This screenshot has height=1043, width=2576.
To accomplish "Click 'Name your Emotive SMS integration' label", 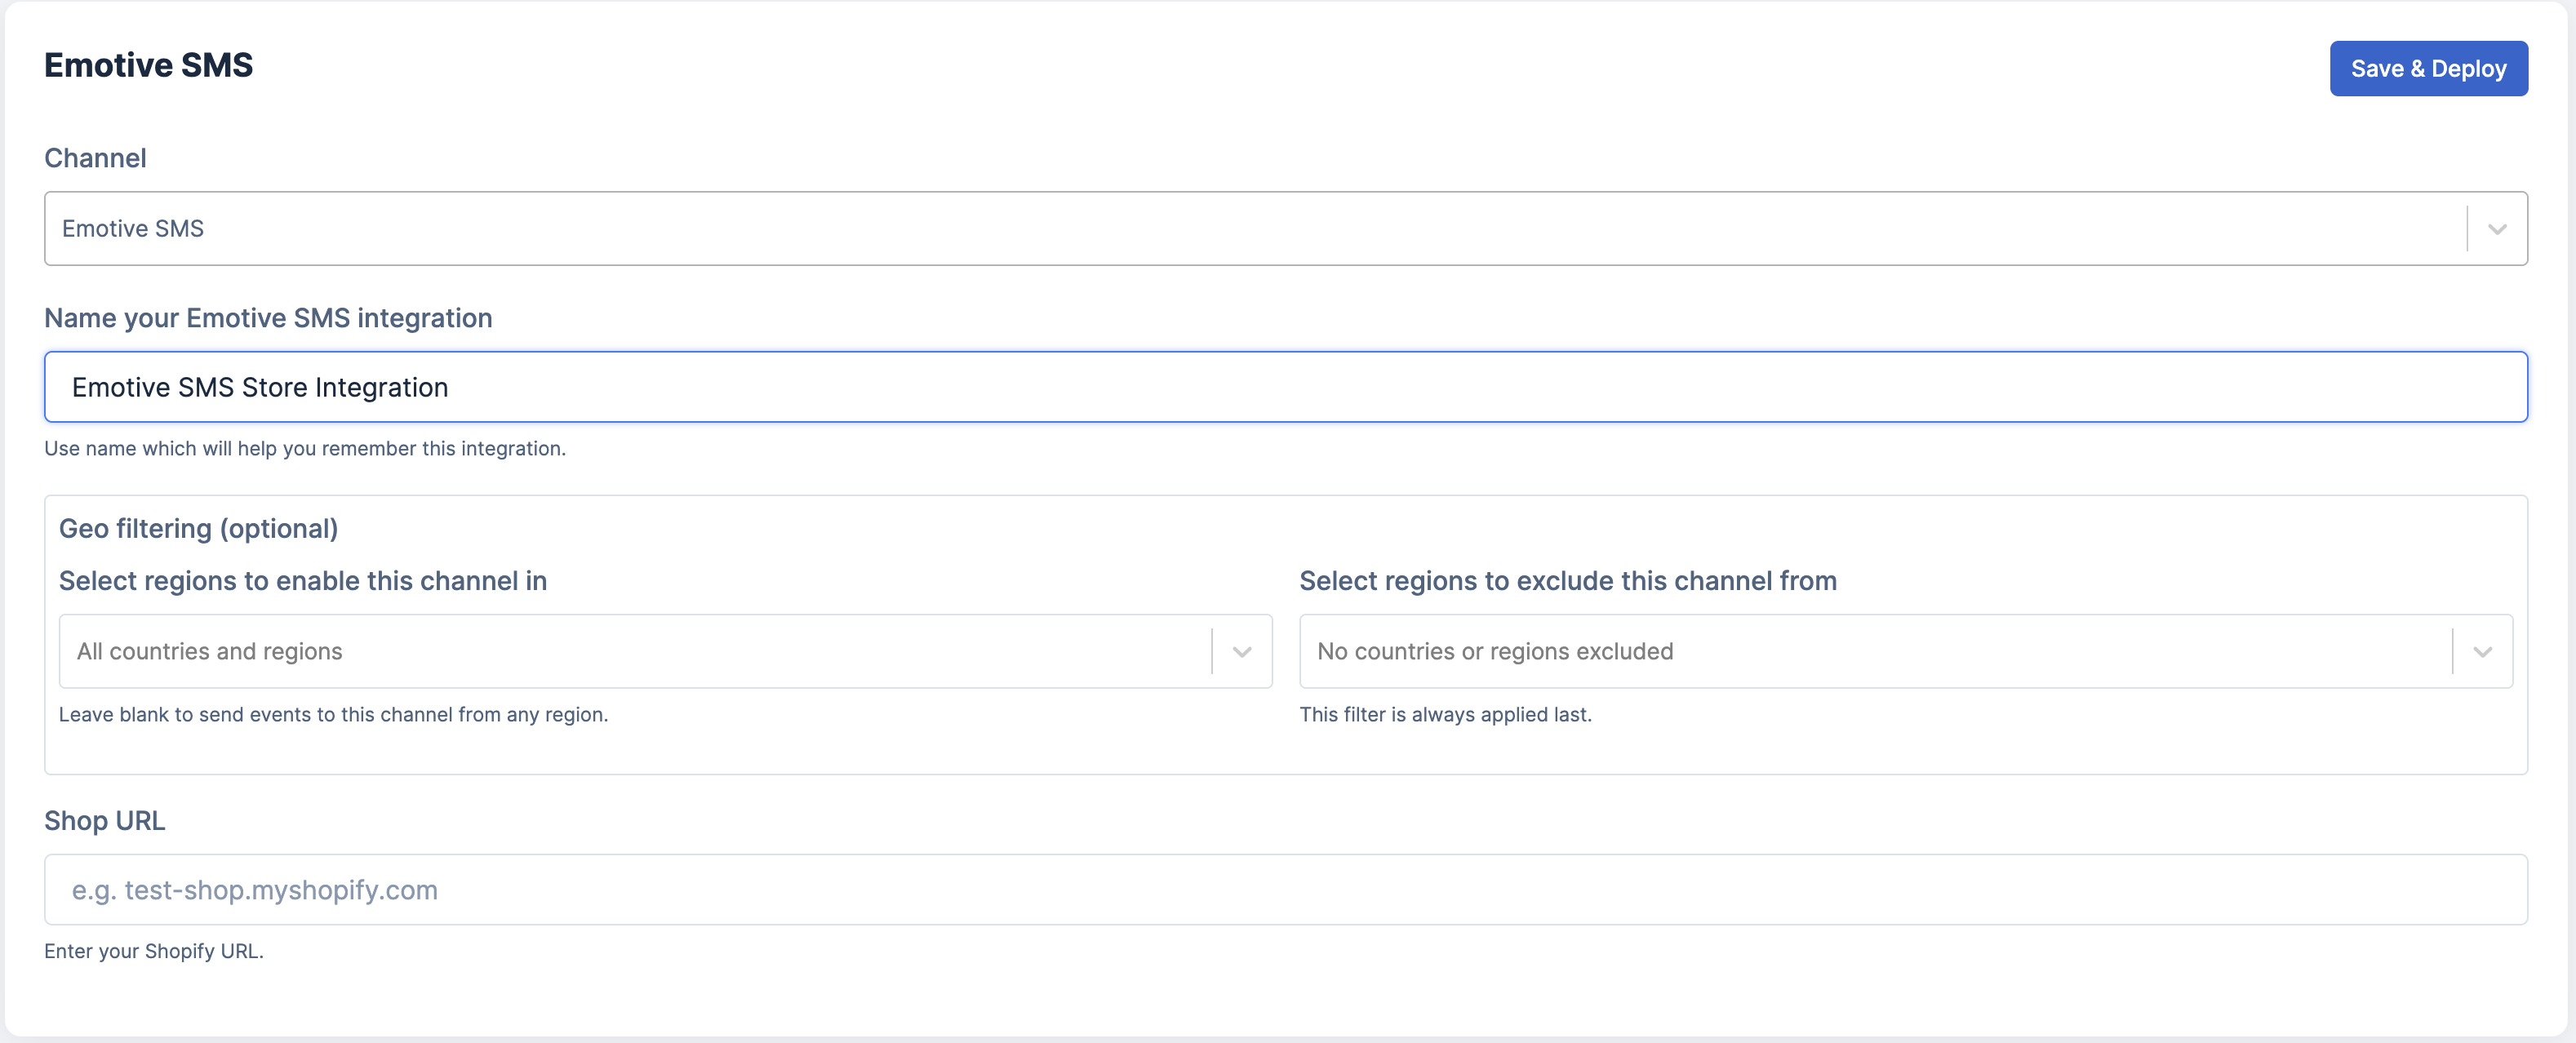I will pyautogui.click(x=268, y=318).
